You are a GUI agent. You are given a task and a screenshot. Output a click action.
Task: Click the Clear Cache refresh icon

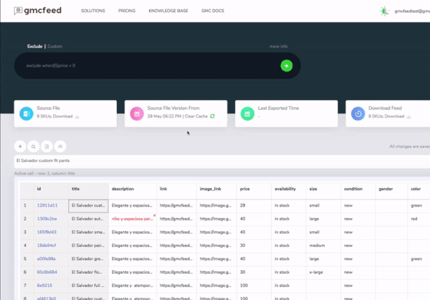[x=212, y=117]
